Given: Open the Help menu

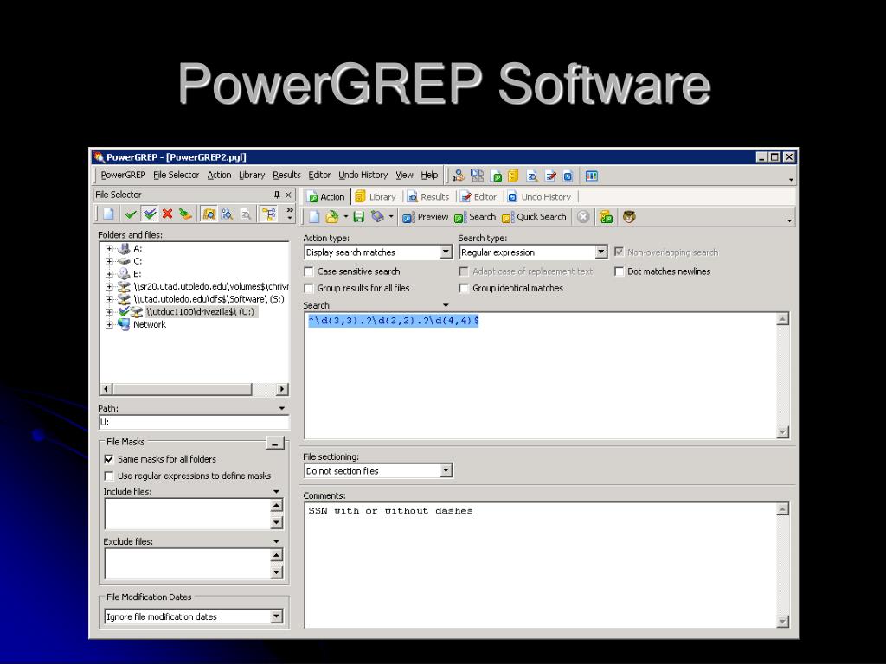Looking at the screenshot, I should (x=429, y=175).
